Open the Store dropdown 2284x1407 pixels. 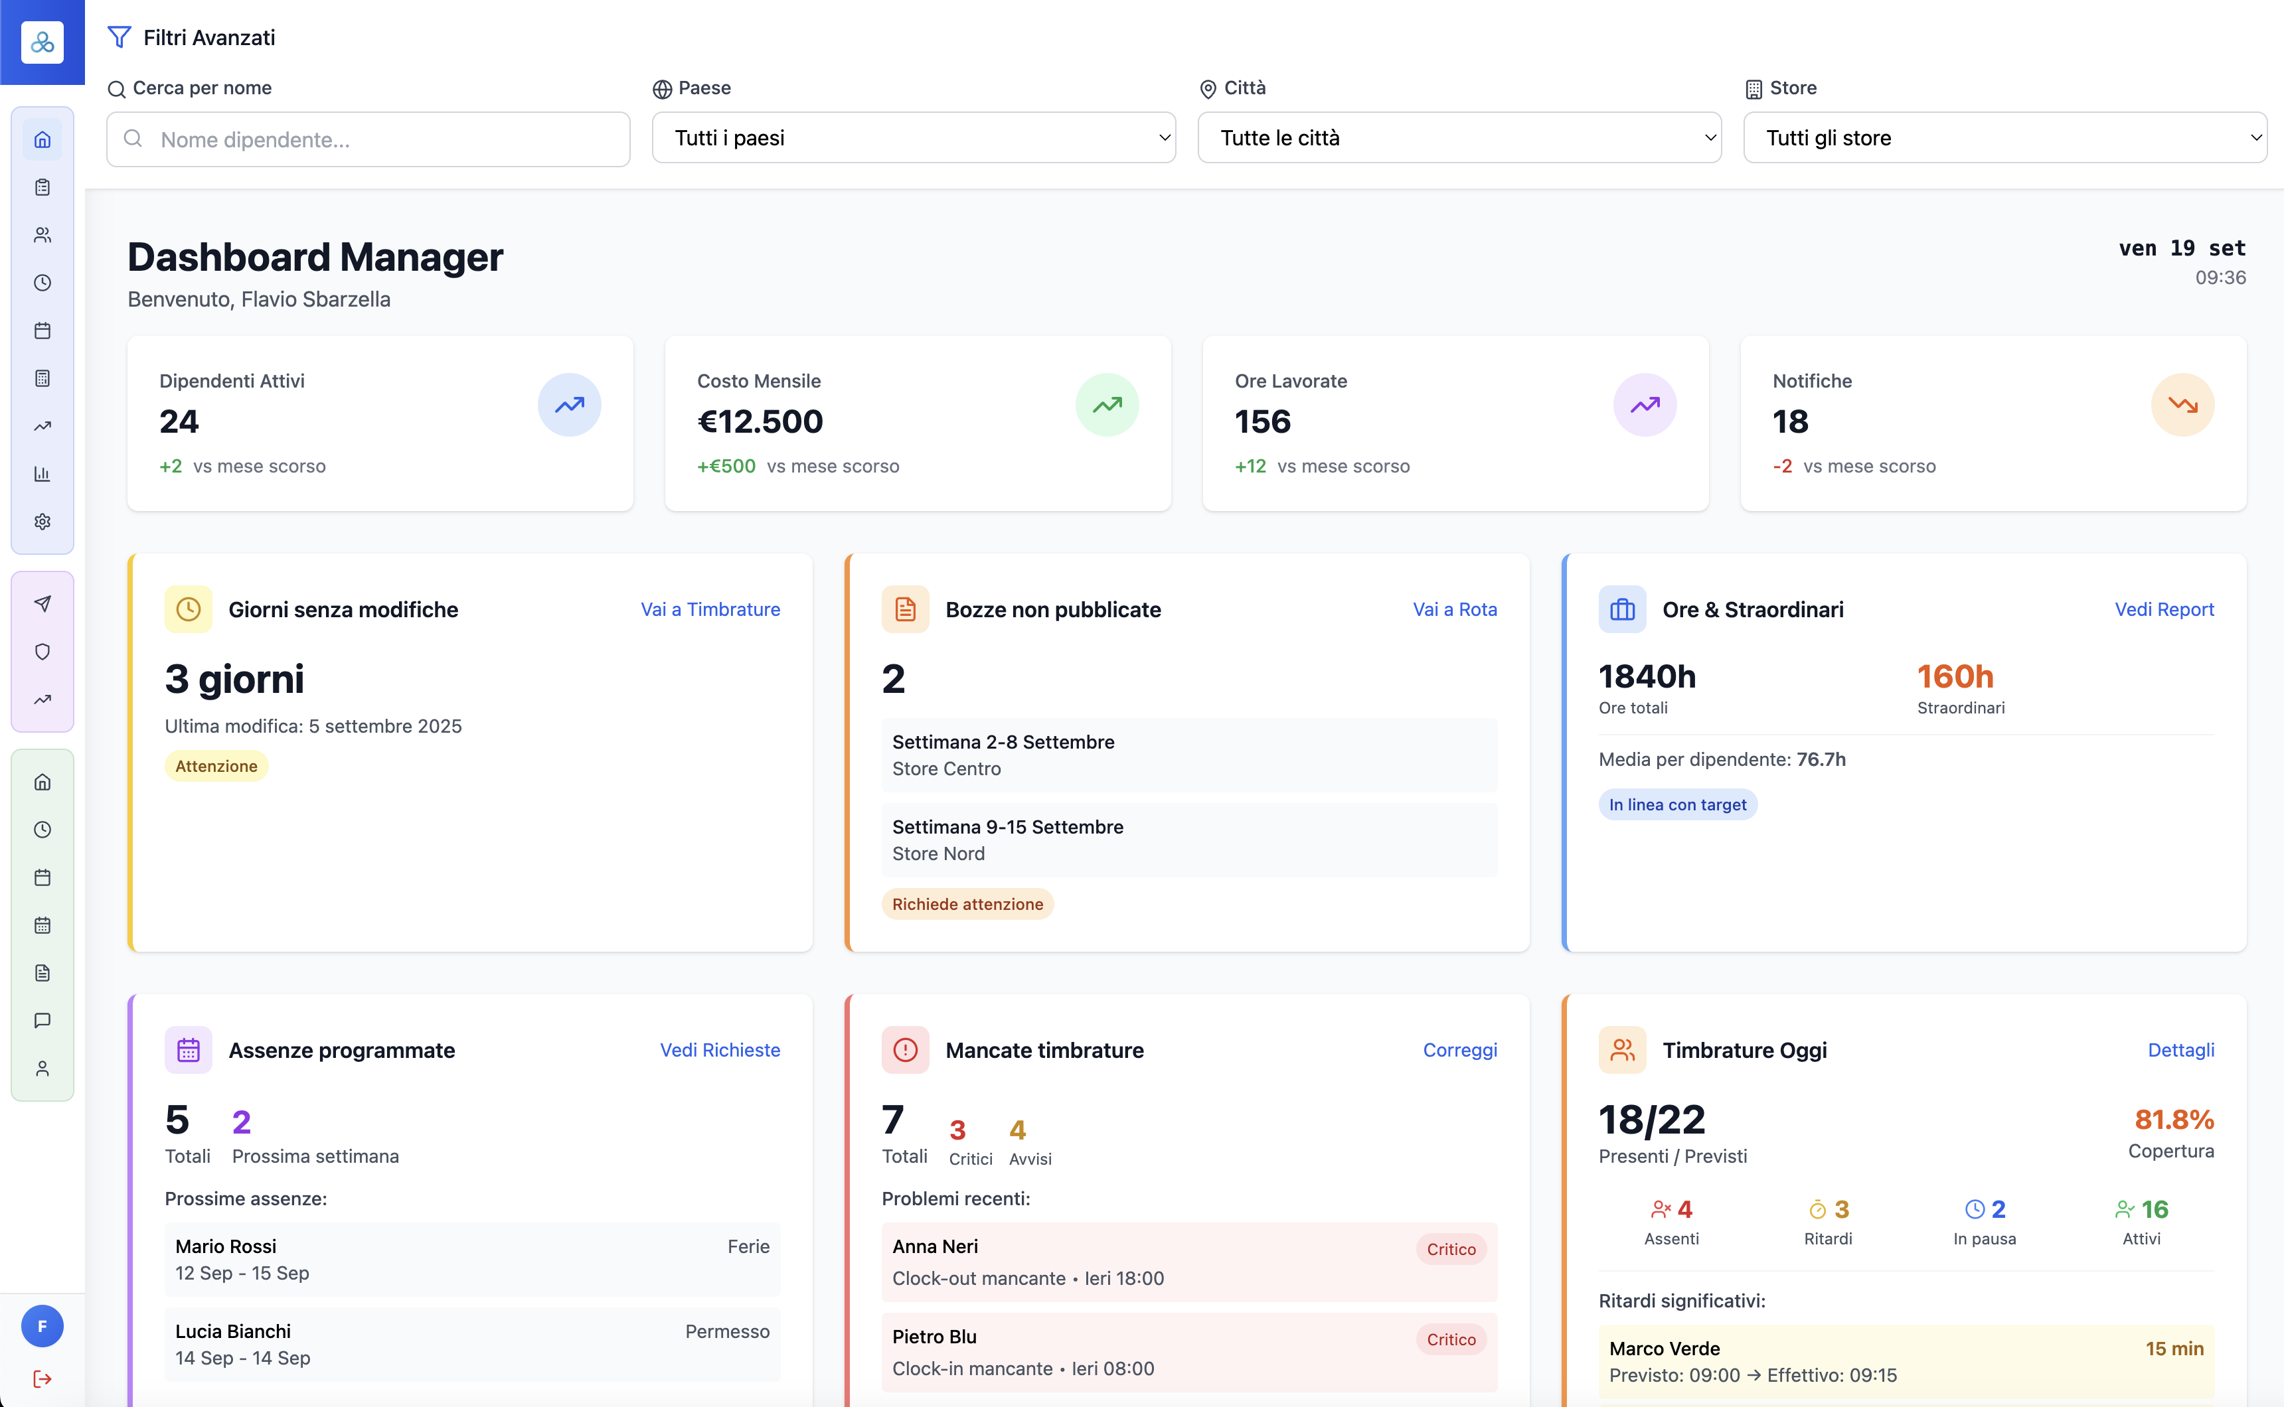click(2004, 138)
